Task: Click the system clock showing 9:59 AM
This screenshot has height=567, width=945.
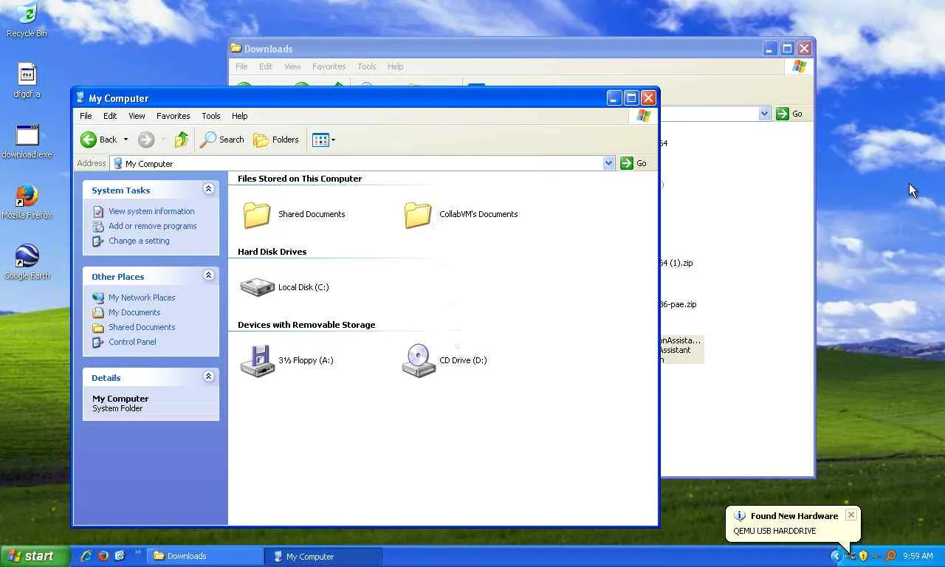Action: tap(918, 556)
